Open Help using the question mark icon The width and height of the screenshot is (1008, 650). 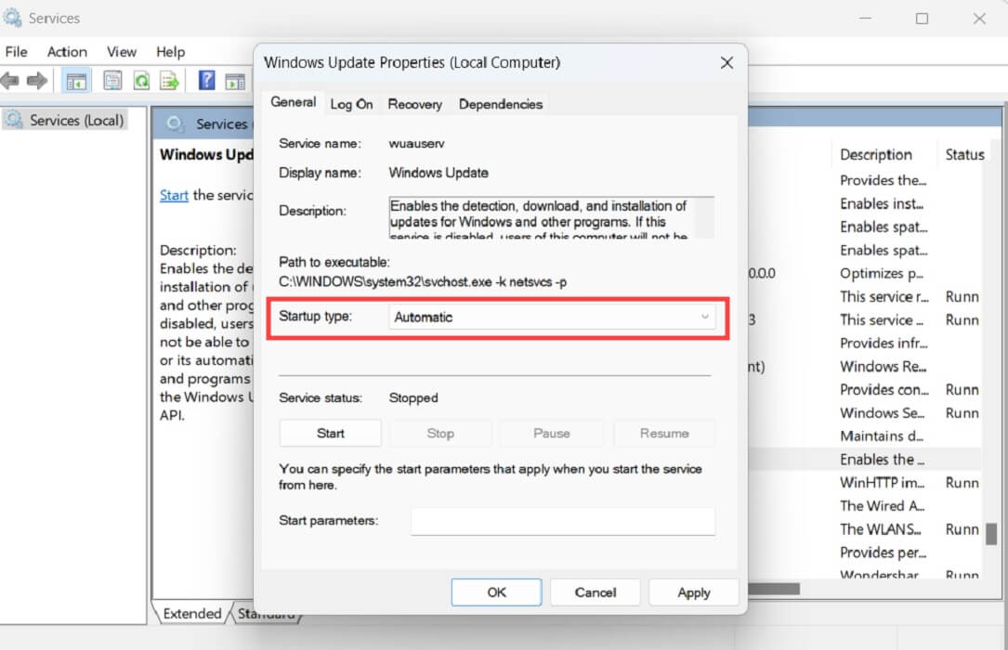[205, 80]
